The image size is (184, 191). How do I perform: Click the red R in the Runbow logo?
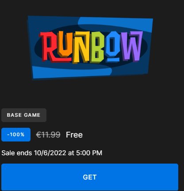(48, 47)
